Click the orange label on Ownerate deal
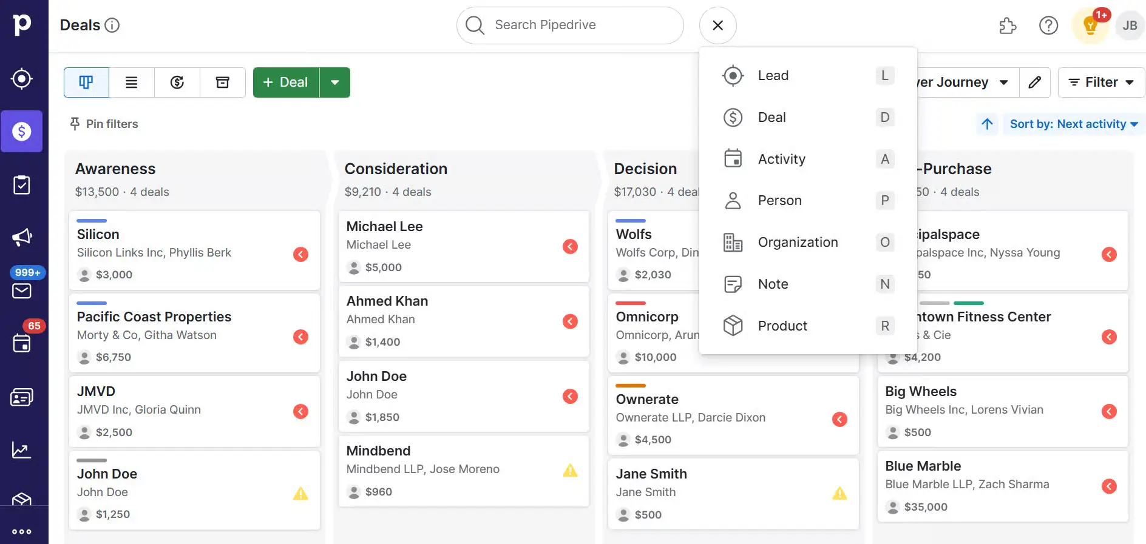 [x=631, y=386]
